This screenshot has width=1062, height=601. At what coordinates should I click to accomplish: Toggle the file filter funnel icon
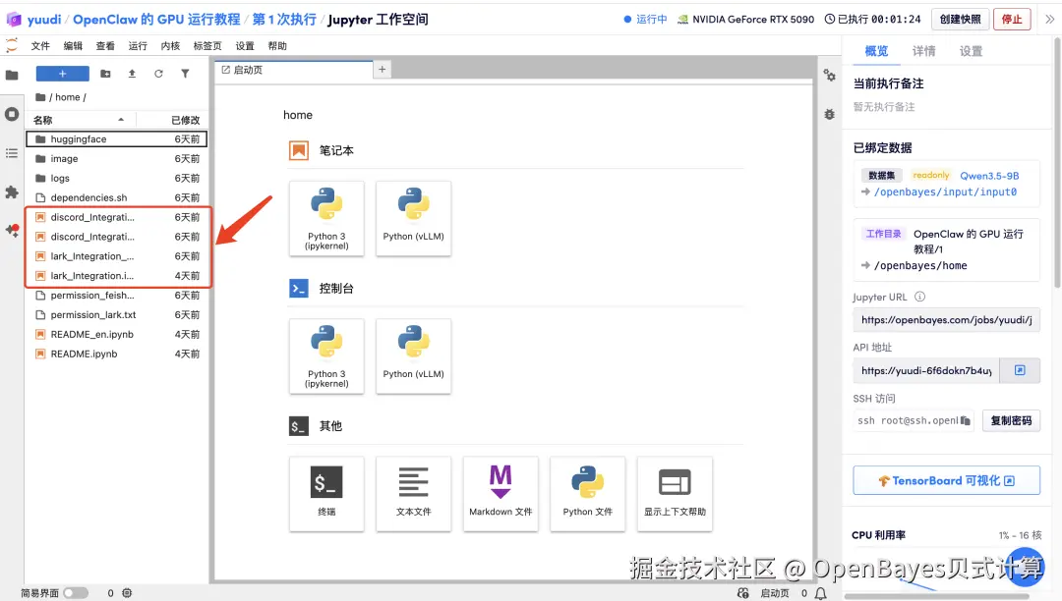185,74
